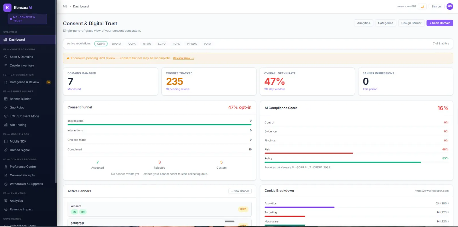The width and height of the screenshot is (458, 227).
Task: Click the Analytics button beside Categories
Action: click(x=364, y=23)
